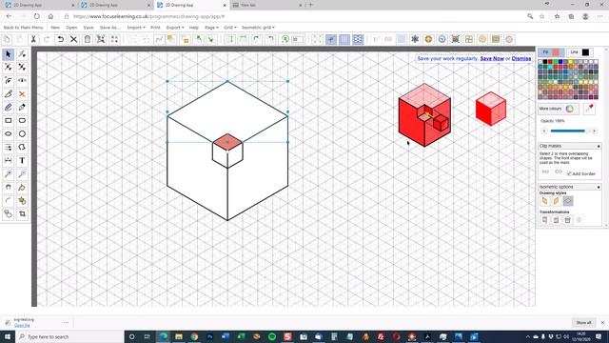Click the Undo arrow icon

[x=60, y=39]
